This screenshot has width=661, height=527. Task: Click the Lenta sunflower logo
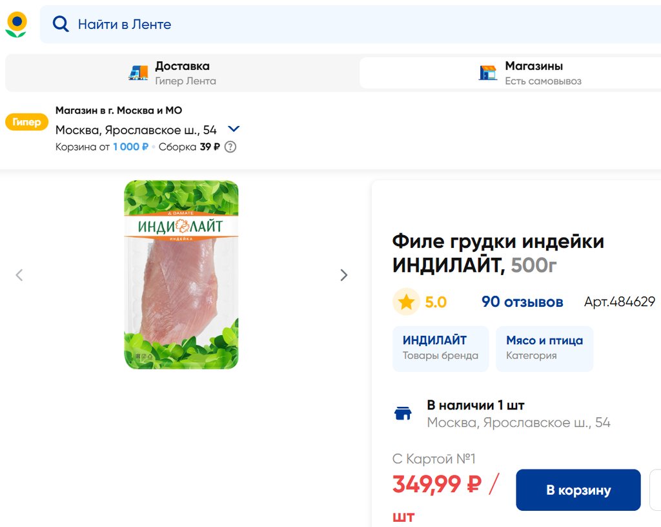16,25
